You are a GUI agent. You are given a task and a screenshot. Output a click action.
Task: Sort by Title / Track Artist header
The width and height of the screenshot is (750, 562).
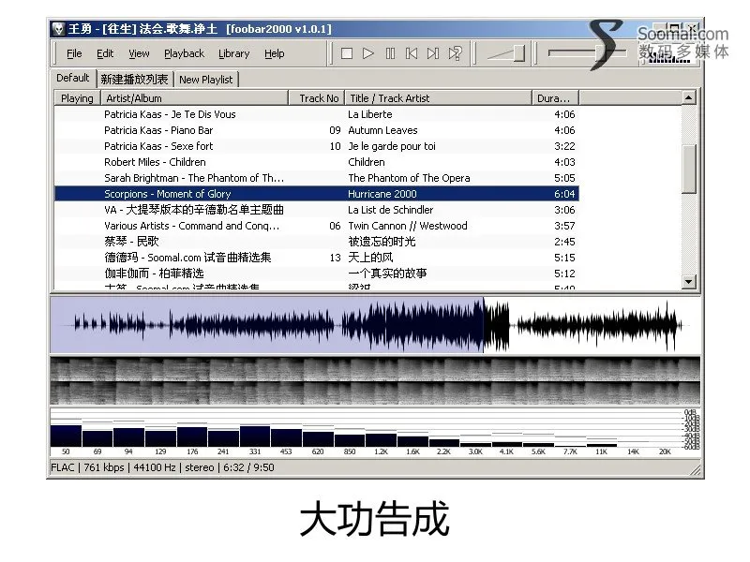coord(439,98)
